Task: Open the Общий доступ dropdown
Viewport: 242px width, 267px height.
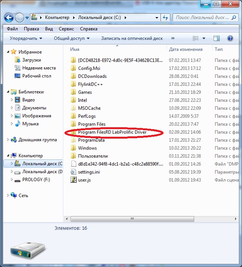Action: coord(72,38)
